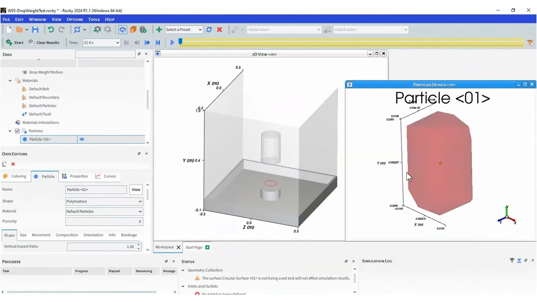Delete preset with red X in toolbar
The height and width of the screenshot is (302, 537).
219,29
